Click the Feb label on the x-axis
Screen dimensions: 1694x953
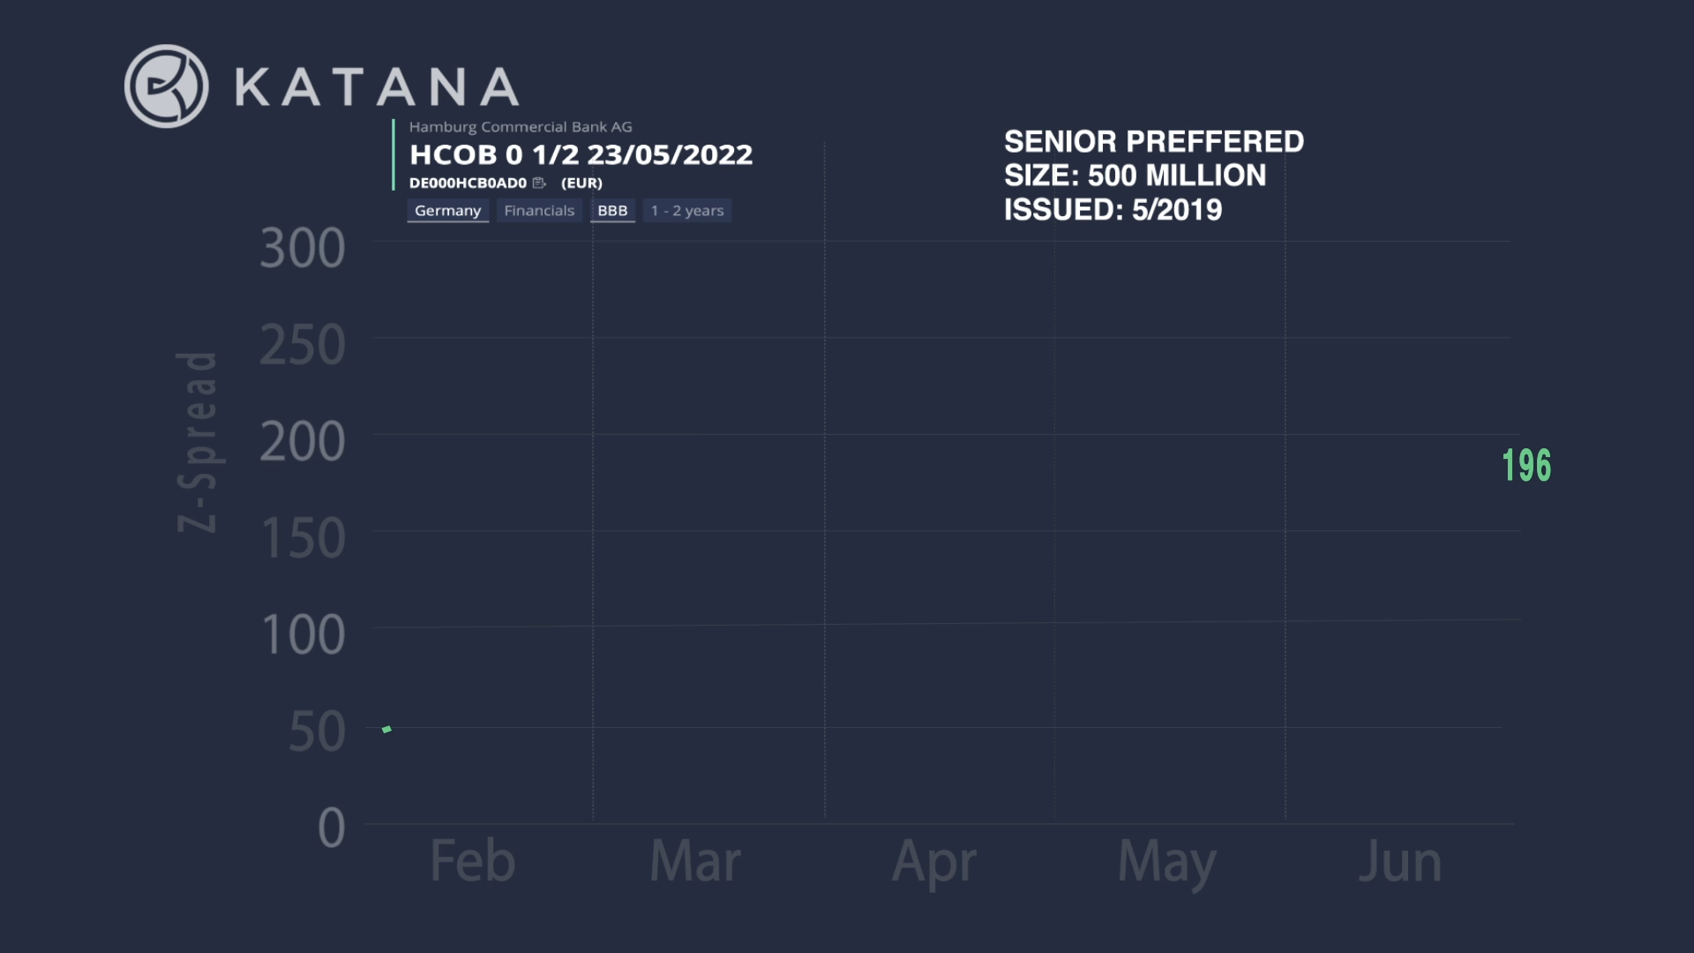point(472,860)
